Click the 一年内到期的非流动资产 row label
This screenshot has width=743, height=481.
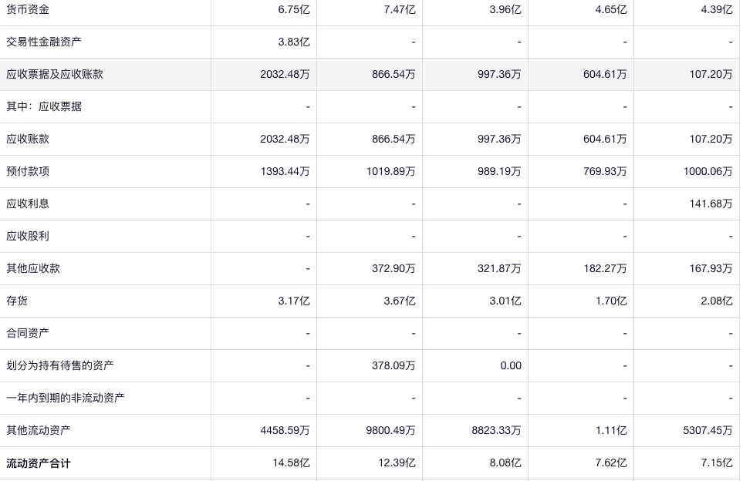click(66, 398)
